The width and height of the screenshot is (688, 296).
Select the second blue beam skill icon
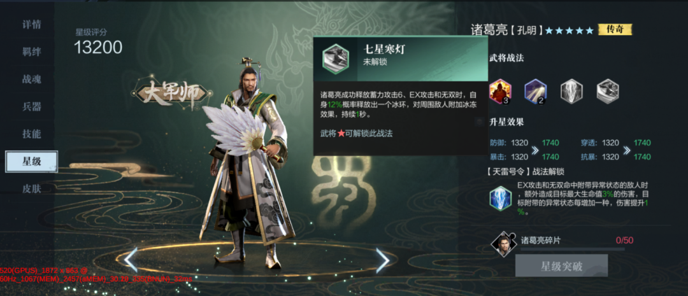pos(536,91)
